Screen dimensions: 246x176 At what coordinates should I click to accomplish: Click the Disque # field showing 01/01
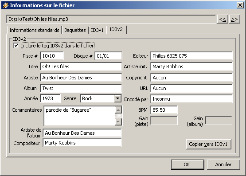coord(108,56)
